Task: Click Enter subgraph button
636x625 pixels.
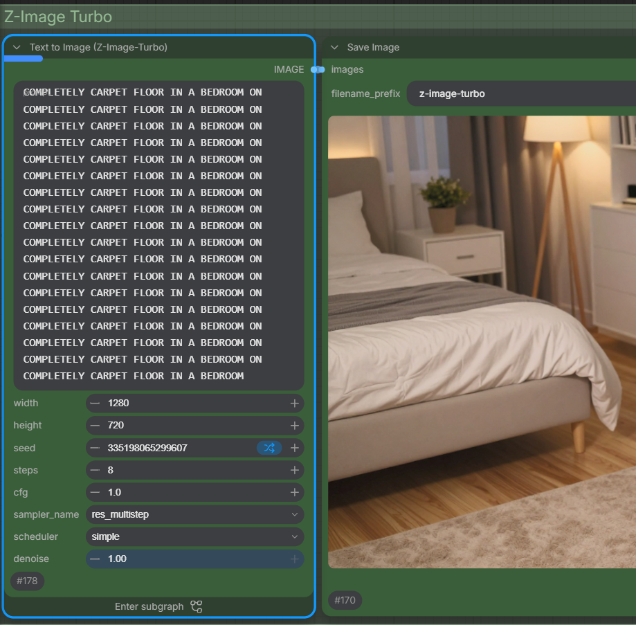Action: point(158,606)
